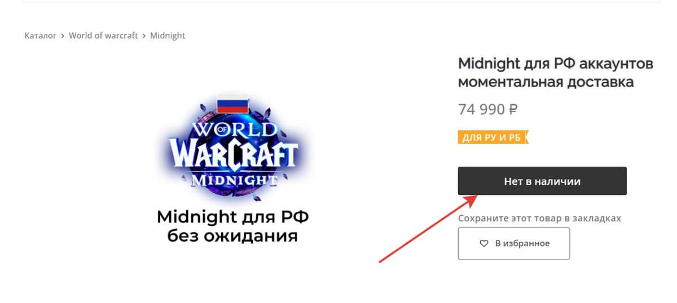Click the Russian flag icon above the logo

(232, 103)
